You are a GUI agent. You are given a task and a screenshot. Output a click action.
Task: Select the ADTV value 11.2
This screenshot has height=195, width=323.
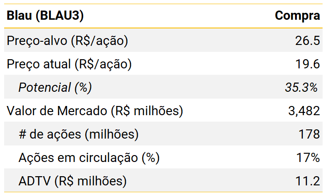(x=307, y=181)
